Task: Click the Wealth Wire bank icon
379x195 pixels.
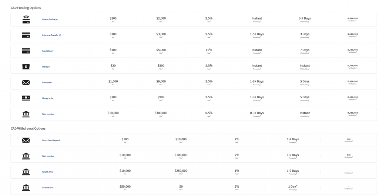Action: coord(26,172)
